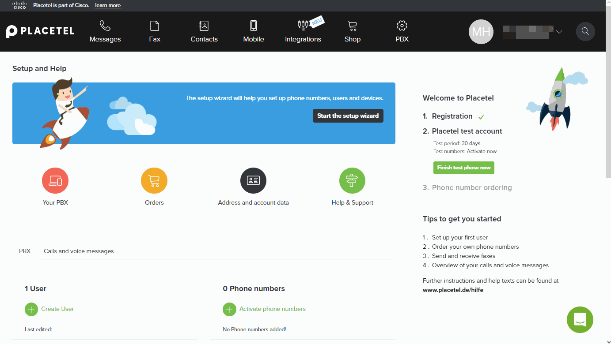The width and height of the screenshot is (611, 344).
Task: Click tip 'Set up your first user'
Action: pos(460,237)
